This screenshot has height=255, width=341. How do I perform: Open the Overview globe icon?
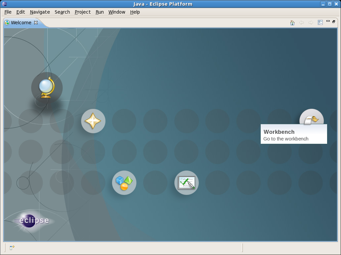pyautogui.click(x=47, y=87)
